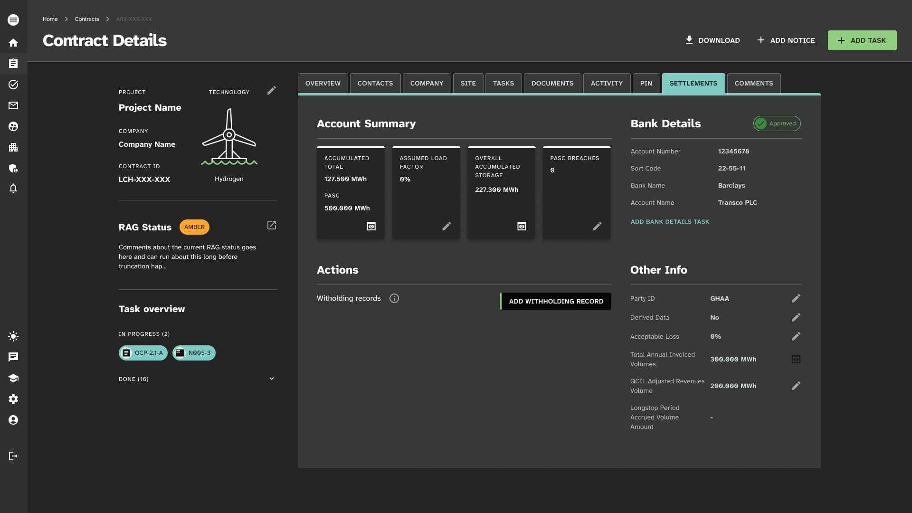Viewport: 912px width, 513px height.
Task: Toggle light theme sun icon
Action: click(13, 336)
